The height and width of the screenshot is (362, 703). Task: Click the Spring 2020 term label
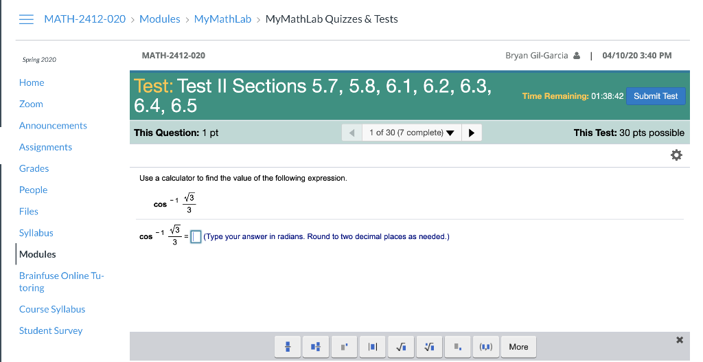click(39, 60)
